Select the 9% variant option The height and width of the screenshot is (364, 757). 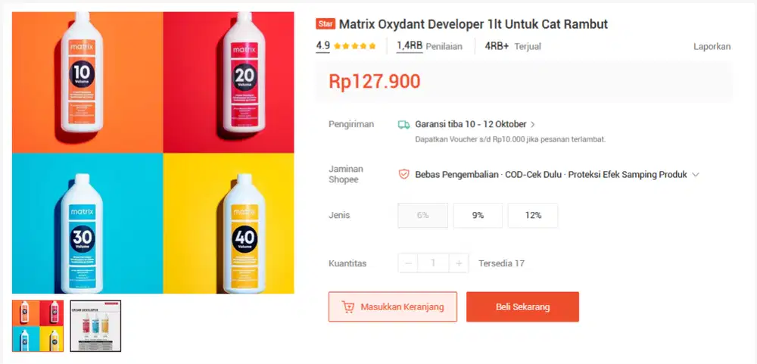(x=478, y=216)
